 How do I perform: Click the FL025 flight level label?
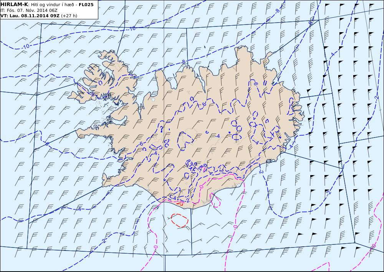click(x=86, y=5)
